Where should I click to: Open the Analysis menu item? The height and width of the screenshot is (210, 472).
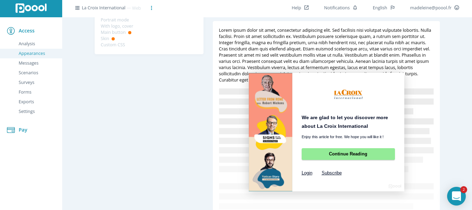27,44
